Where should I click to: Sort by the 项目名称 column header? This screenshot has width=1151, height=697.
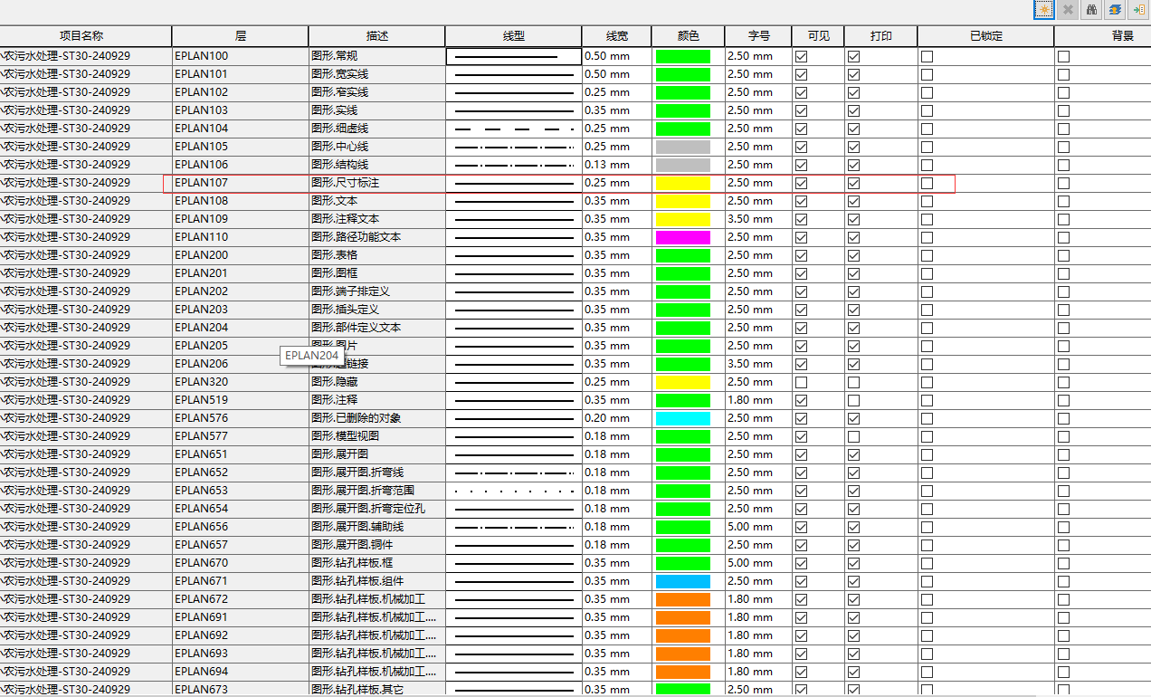click(x=85, y=36)
